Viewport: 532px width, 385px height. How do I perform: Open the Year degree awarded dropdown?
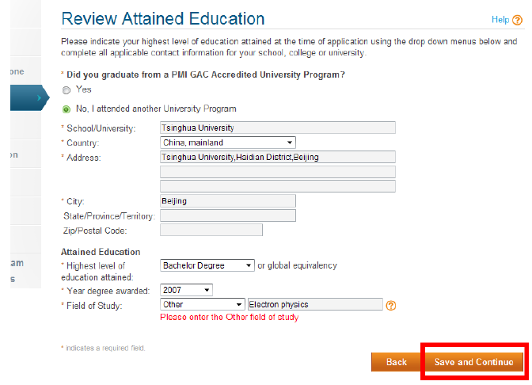[x=186, y=290]
